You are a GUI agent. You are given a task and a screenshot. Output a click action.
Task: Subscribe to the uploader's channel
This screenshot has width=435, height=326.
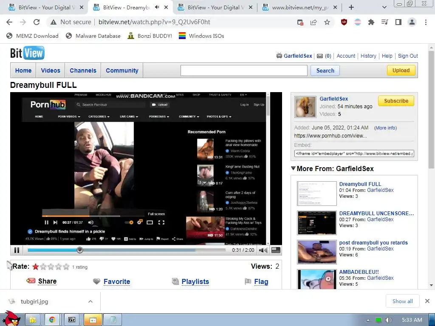(x=396, y=101)
